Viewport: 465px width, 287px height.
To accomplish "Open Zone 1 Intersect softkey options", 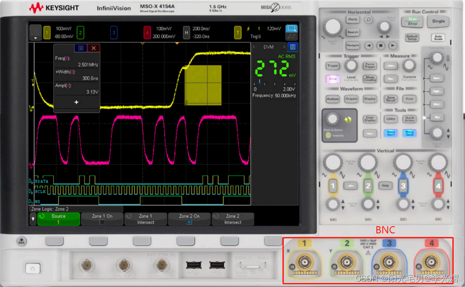I will (146, 219).
